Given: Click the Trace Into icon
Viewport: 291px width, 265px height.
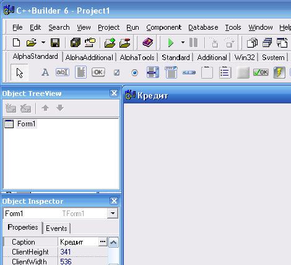Looking at the screenshot, I should coord(214,43).
